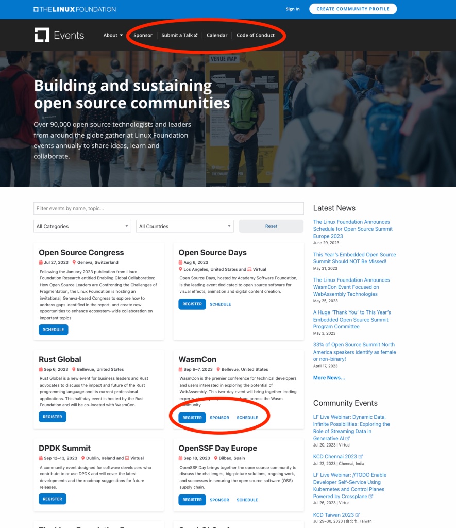Expand the About menu dropdown
This screenshot has width=456, height=528.
(x=113, y=35)
